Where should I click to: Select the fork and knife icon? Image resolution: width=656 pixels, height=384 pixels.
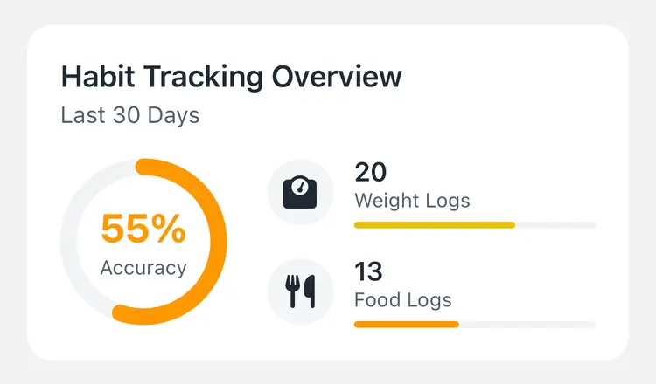pos(300,291)
